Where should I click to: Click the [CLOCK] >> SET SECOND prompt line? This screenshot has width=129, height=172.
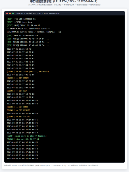(x=18, y=117)
